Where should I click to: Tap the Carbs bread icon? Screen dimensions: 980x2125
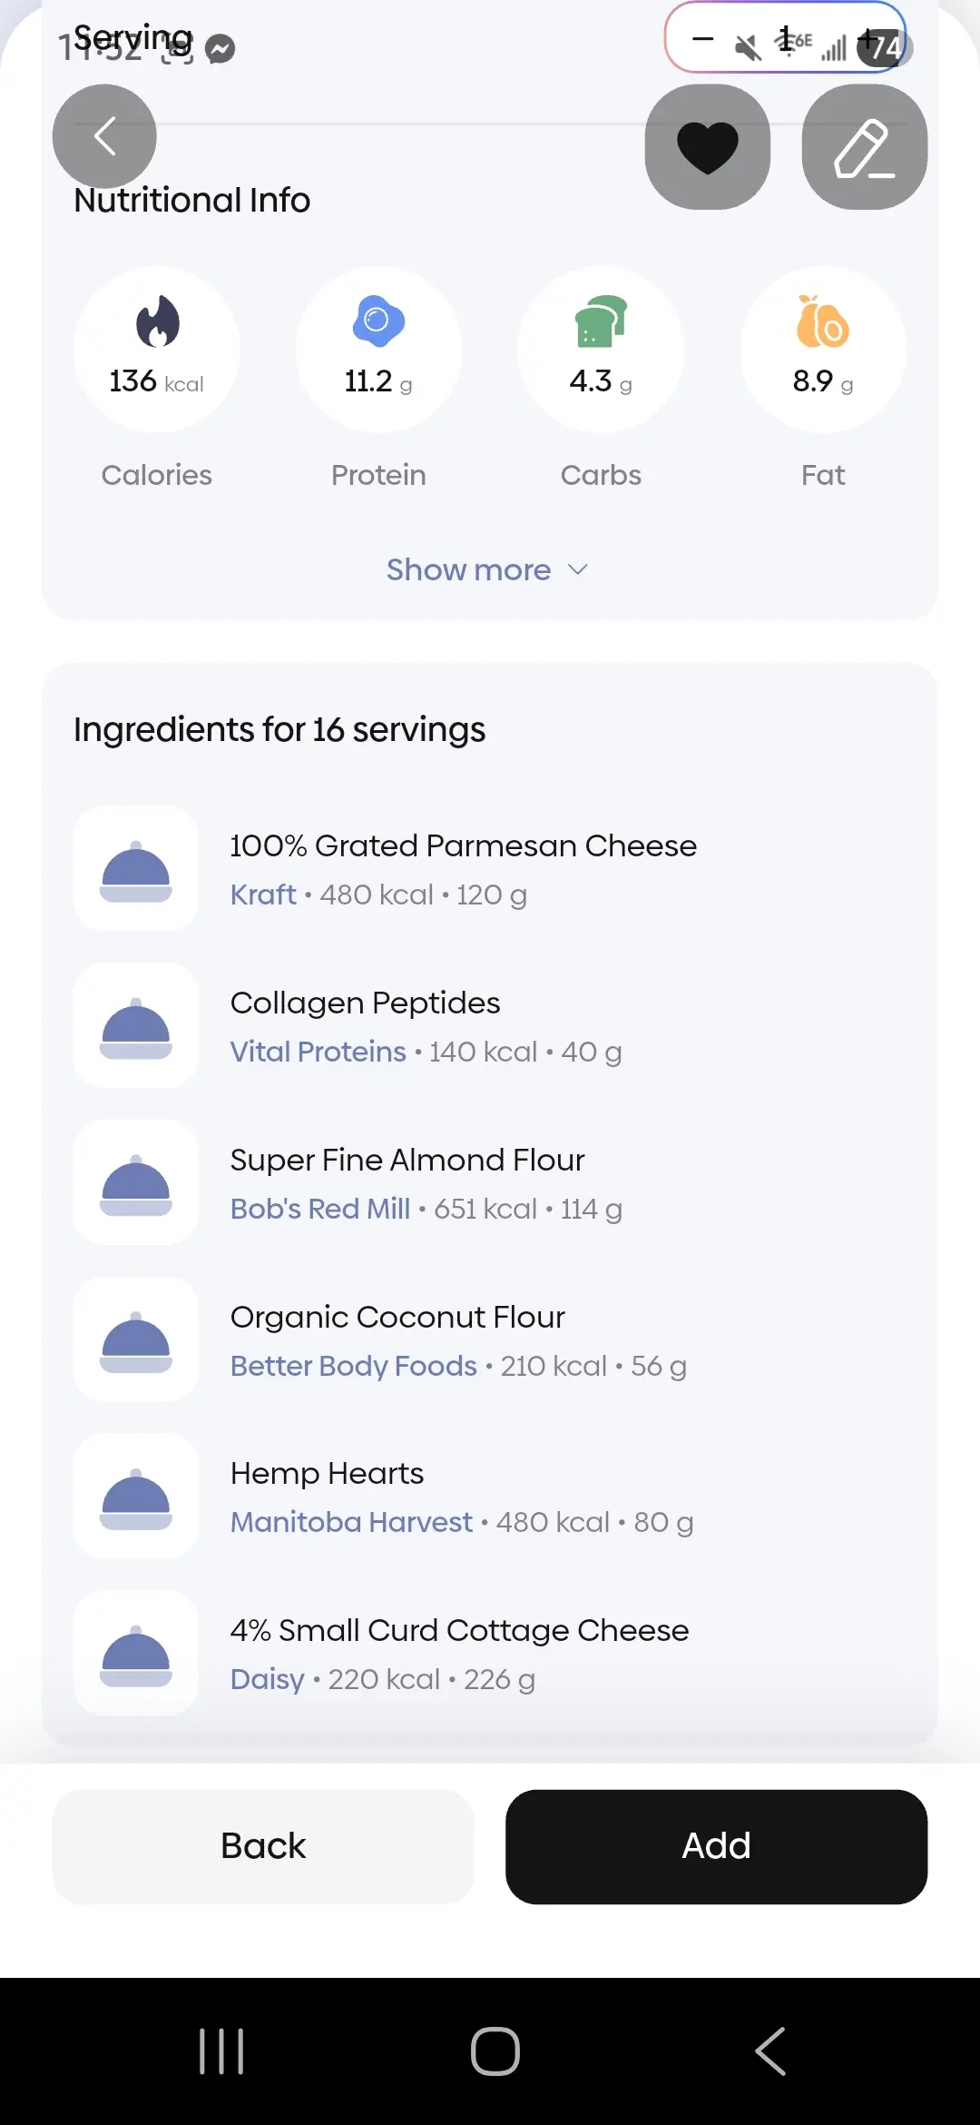(x=601, y=321)
